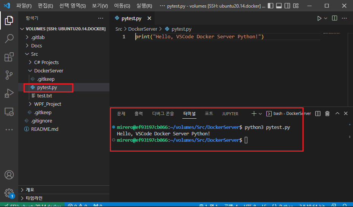Toggle bottom panel layout icon
This screenshot has height=207, width=353.
[x=279, y=6]
